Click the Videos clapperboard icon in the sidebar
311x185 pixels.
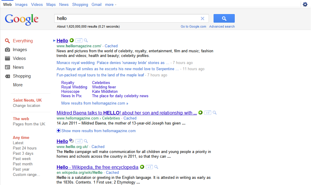7,58
